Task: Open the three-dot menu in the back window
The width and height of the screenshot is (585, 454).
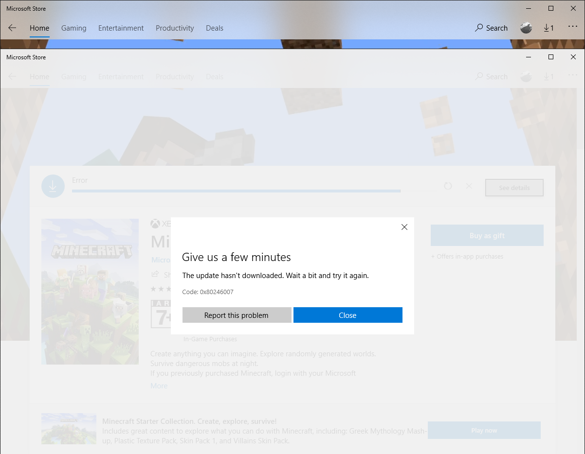Action: click(x=573, y=27)
